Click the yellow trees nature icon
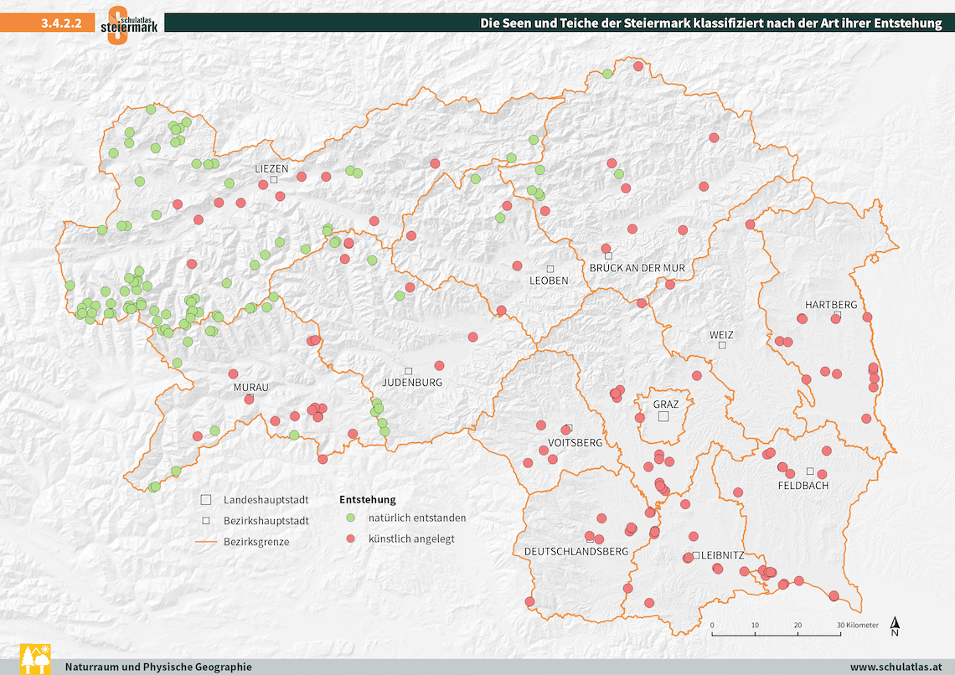The image size is (955, 675). 34,659
